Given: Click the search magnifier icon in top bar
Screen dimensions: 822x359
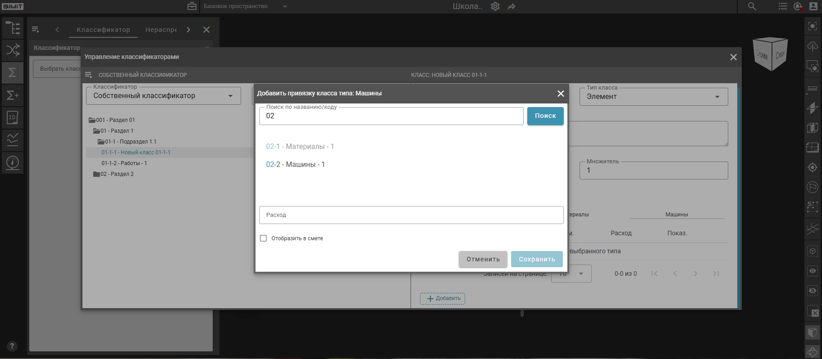Looking at the screenshot, I should tap(752, 6).
